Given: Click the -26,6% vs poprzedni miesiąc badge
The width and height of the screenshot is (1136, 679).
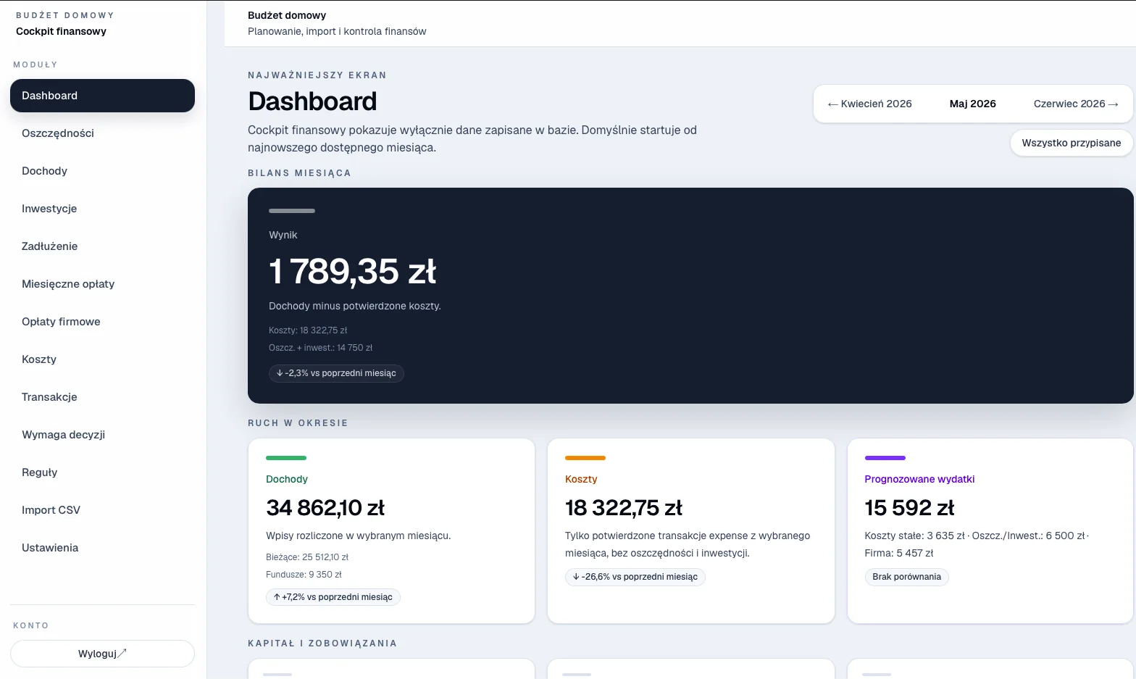Looking at the screenshot, I should (x=635, y=577).
